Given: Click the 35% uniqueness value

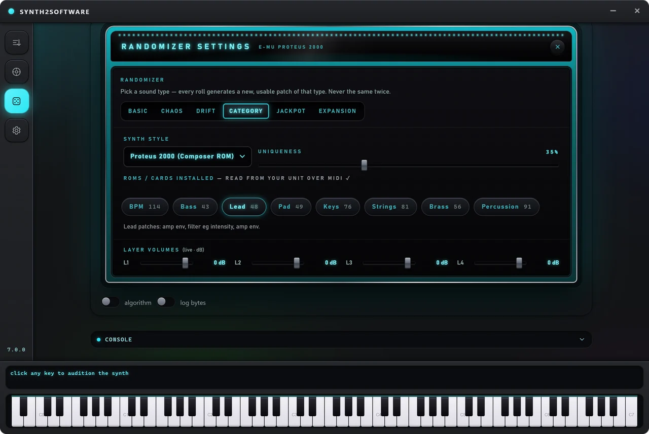Looking at the screenshot, I should click(552, 152).
